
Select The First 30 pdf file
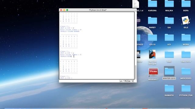152,54
